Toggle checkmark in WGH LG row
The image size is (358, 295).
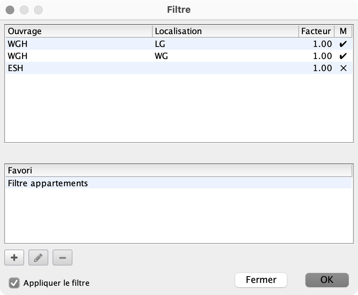(343, 44)
